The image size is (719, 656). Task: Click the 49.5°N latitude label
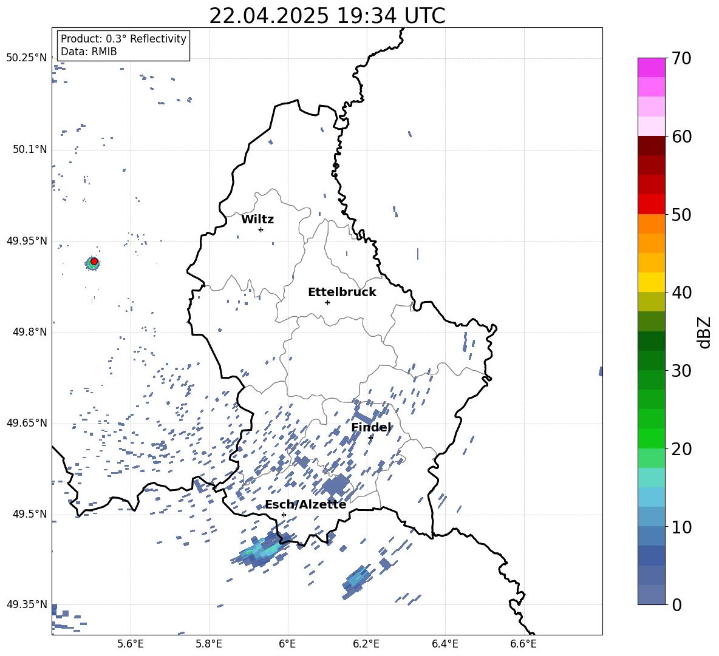click(x=30, y=513)
